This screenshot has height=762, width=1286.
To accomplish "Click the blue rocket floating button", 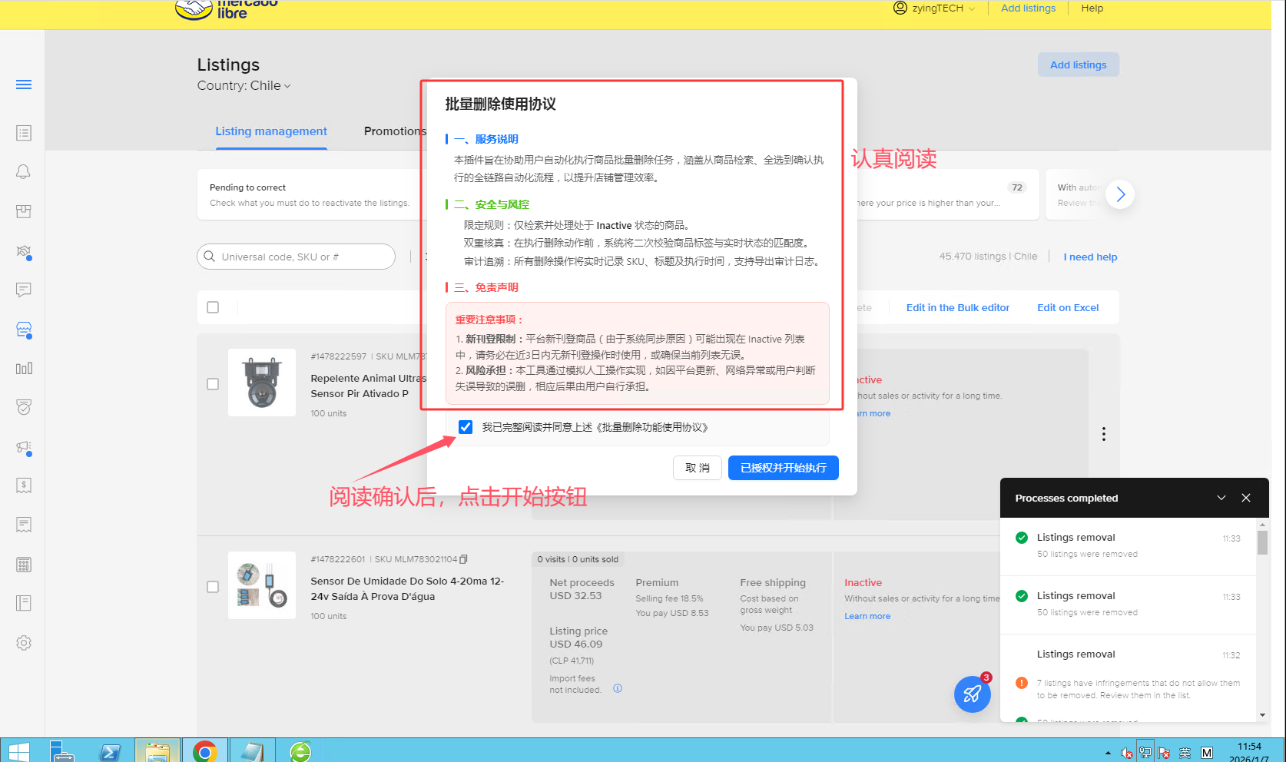I will (x=972, y=694).
